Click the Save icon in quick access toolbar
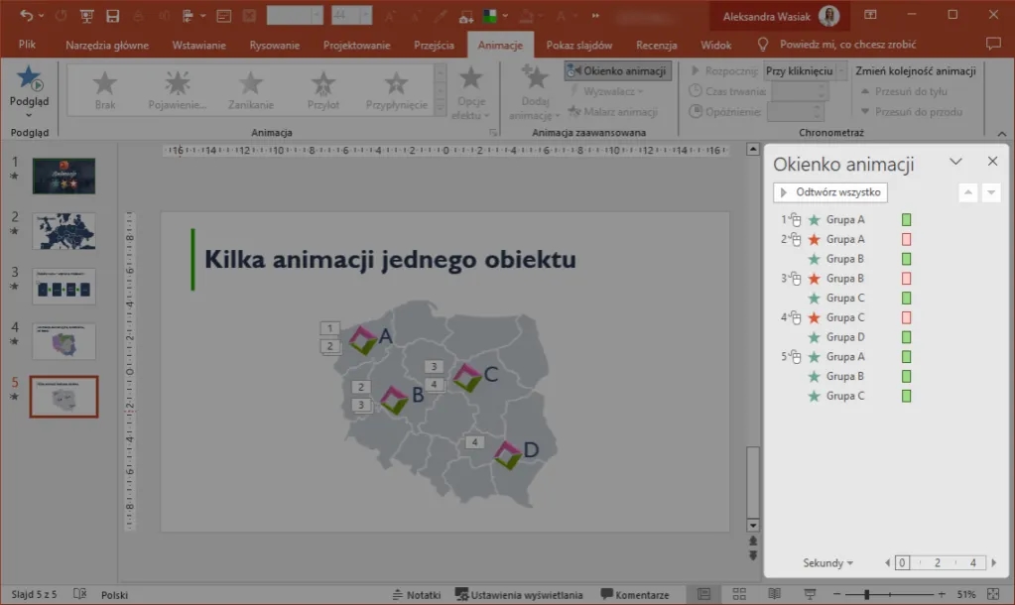1015x605 pixels. (112, 16)
